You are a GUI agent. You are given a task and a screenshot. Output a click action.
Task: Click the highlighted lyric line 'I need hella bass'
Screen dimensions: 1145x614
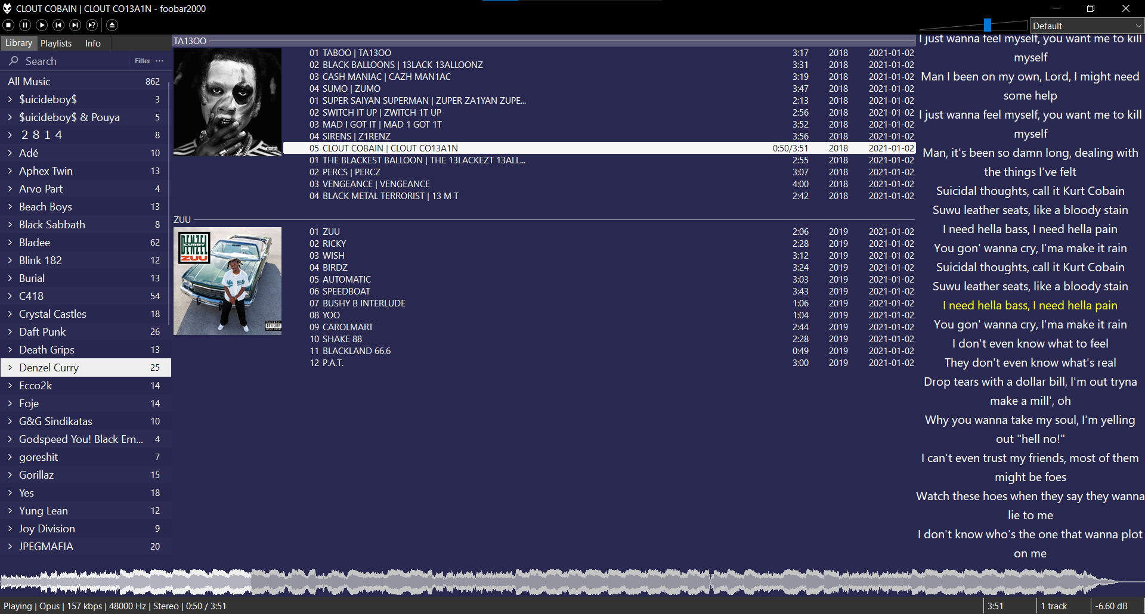tap(1030, 305)
